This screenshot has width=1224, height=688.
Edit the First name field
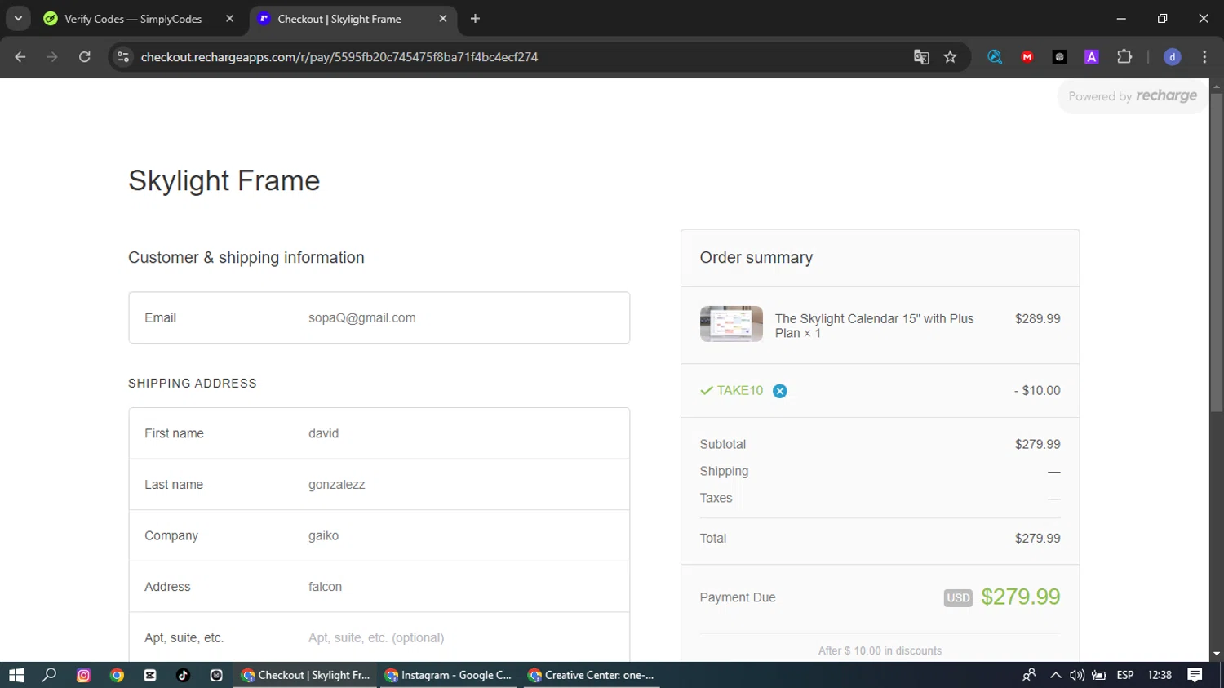(x=379, y=433)
